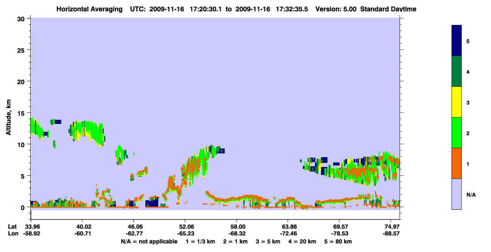Click longitude value -88.57
Viewport: 491px width, 252px height.
pyautogui.click(x=391, y=233)
